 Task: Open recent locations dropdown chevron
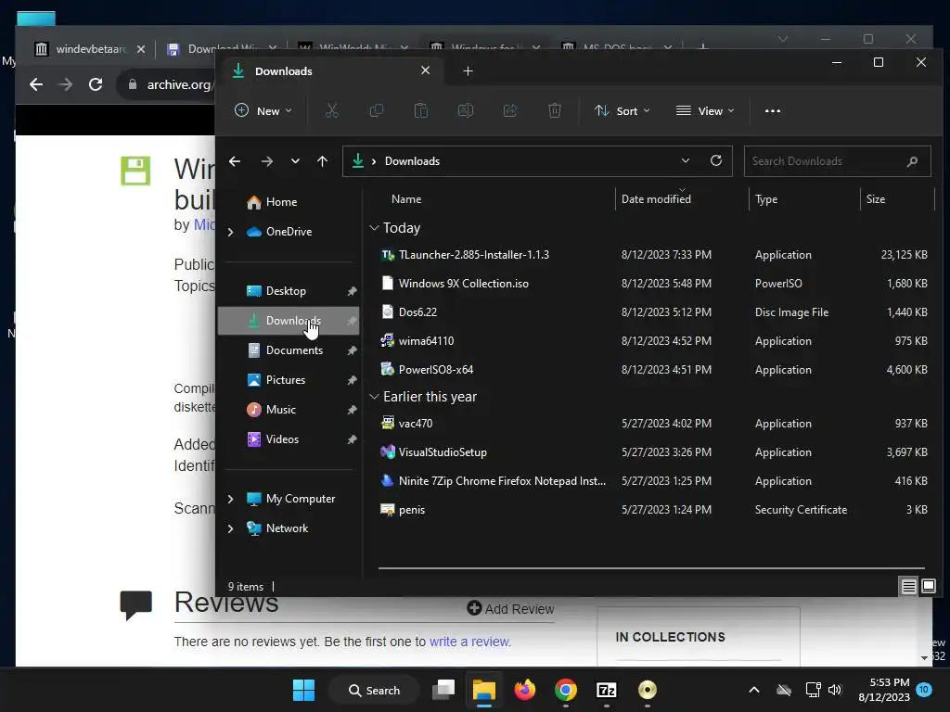tap(295, 161)
